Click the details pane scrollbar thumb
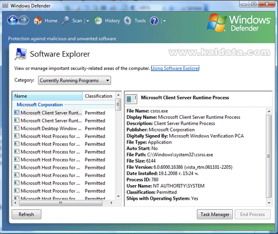This screenshot has width=278, height=234. pyautogui.click(x=269, y=156)
